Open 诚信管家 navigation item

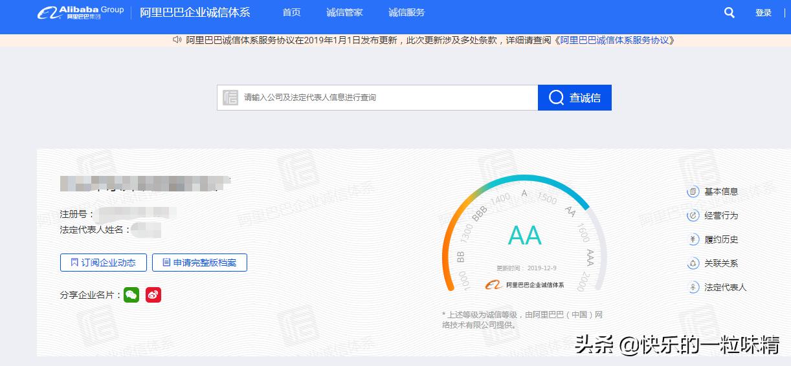(344, 12)
